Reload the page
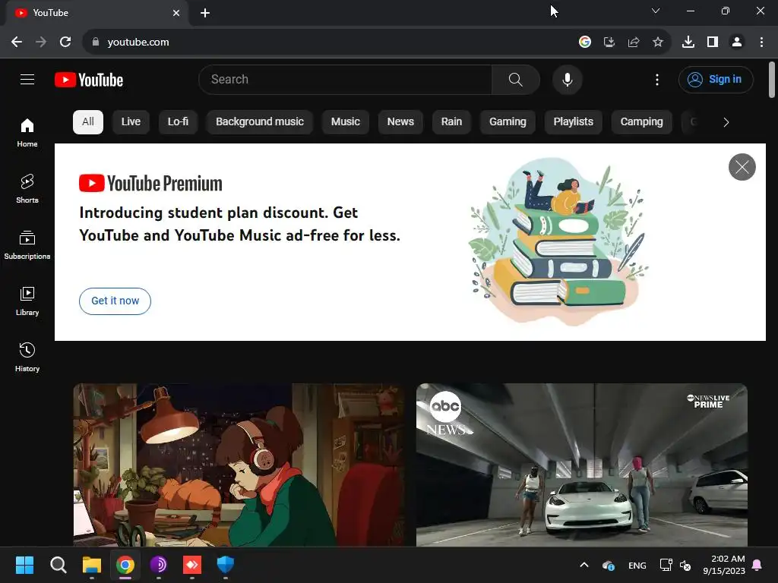 [x=65, y=43]
